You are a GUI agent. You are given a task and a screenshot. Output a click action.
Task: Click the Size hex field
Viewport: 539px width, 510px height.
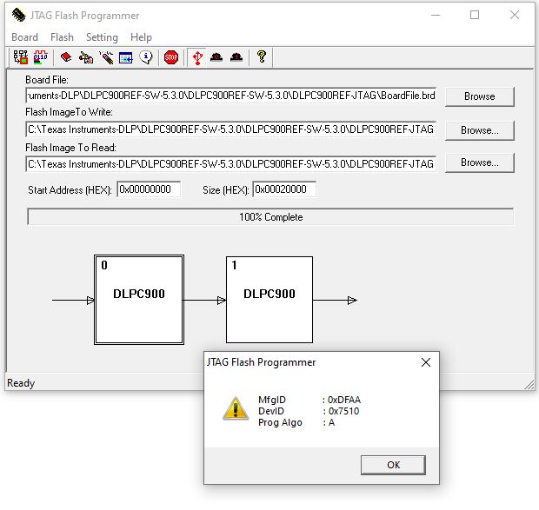pos(284,189)
